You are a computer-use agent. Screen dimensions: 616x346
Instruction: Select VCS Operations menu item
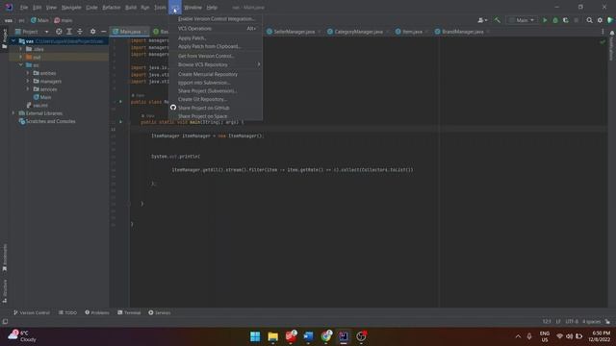point(216,29)
